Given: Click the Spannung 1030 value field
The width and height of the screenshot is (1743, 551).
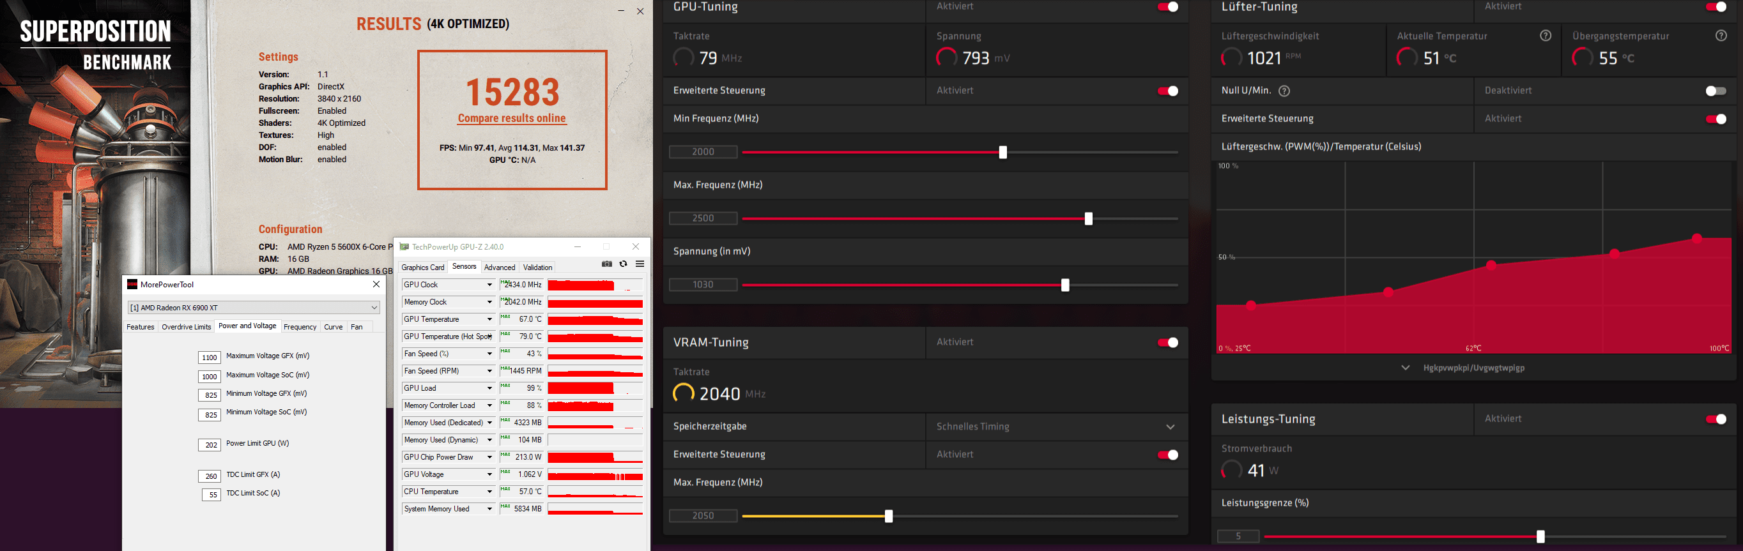Looking at the screenshot, I should 703,285.
